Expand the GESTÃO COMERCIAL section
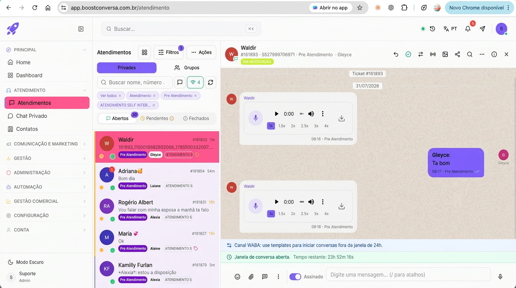 (x=47, y=201)
